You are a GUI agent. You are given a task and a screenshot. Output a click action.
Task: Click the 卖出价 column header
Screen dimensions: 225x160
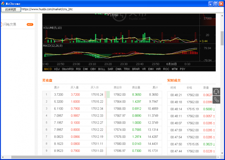118,87
